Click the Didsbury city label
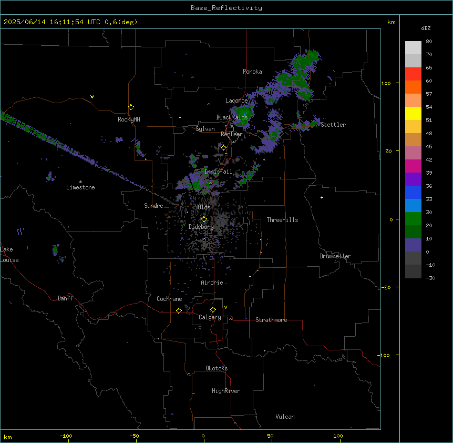The height and width of the screenshot is (443, 453). point(201,227)
